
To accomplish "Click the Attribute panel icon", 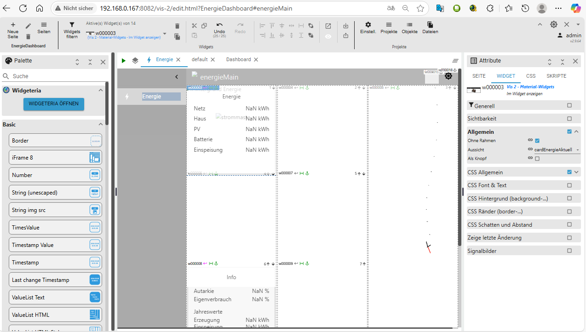I will pyautogui.click(x=473, y=61).
